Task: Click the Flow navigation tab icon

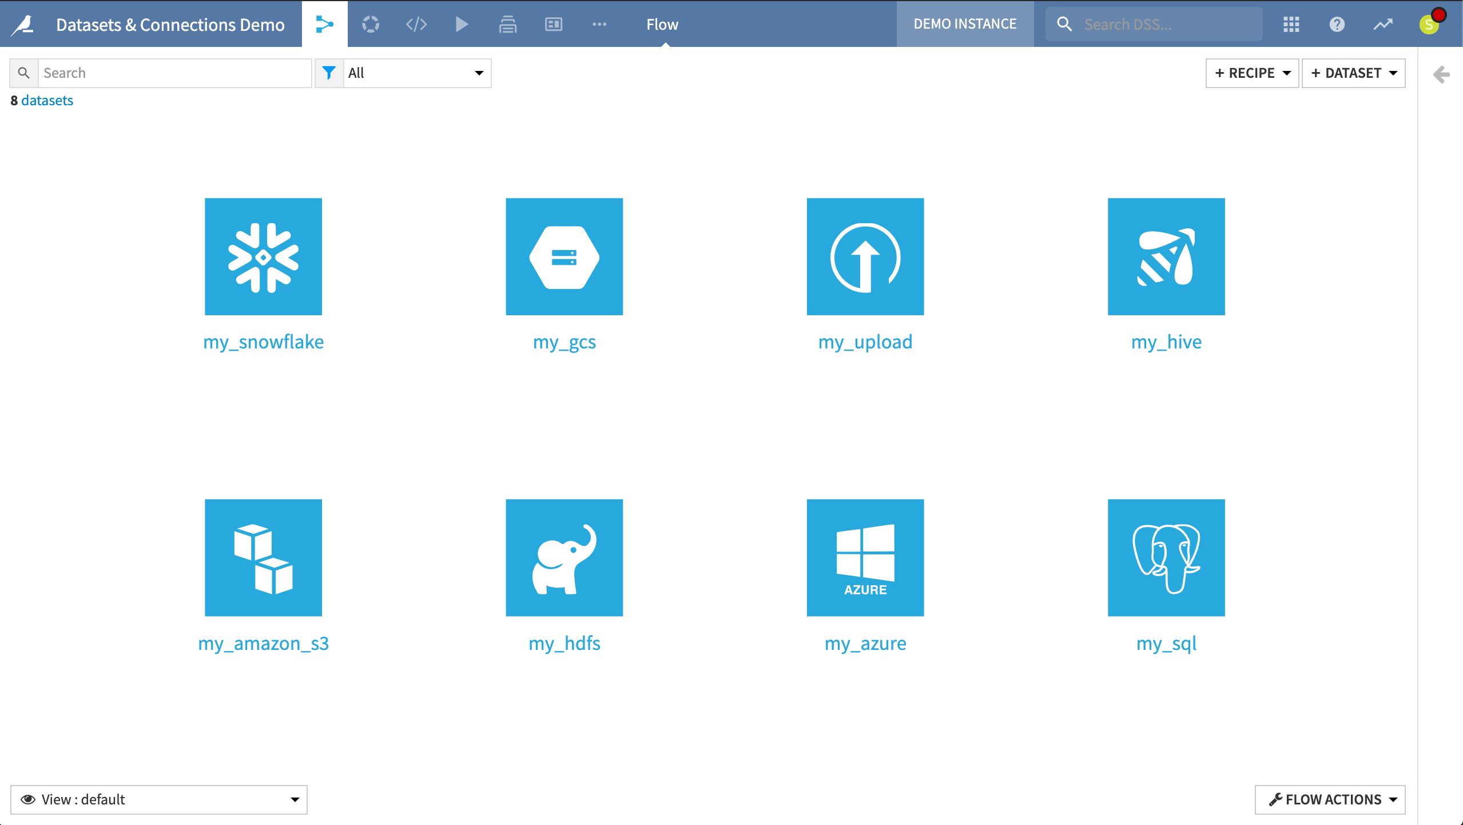Action: (x=324, y=24)
